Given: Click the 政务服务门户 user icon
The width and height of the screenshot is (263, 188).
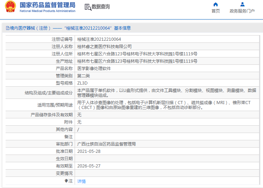Looking at the screenshot, I should [x=242, y=5].
